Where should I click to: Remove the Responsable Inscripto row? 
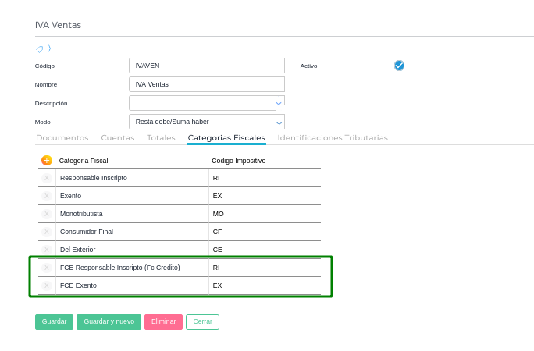[47, 178]
